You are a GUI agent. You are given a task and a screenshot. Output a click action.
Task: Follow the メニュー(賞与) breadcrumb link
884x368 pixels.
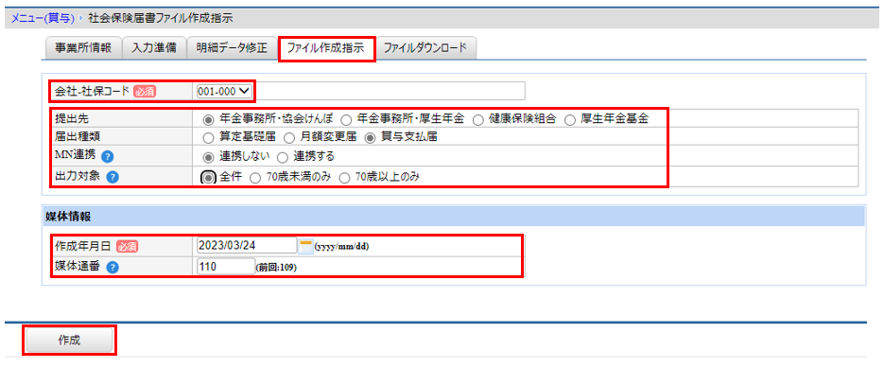[x=43, y=18]
